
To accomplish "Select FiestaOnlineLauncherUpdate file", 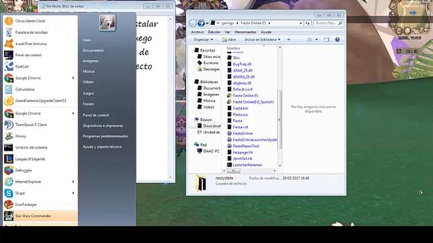I will (252, 140).
